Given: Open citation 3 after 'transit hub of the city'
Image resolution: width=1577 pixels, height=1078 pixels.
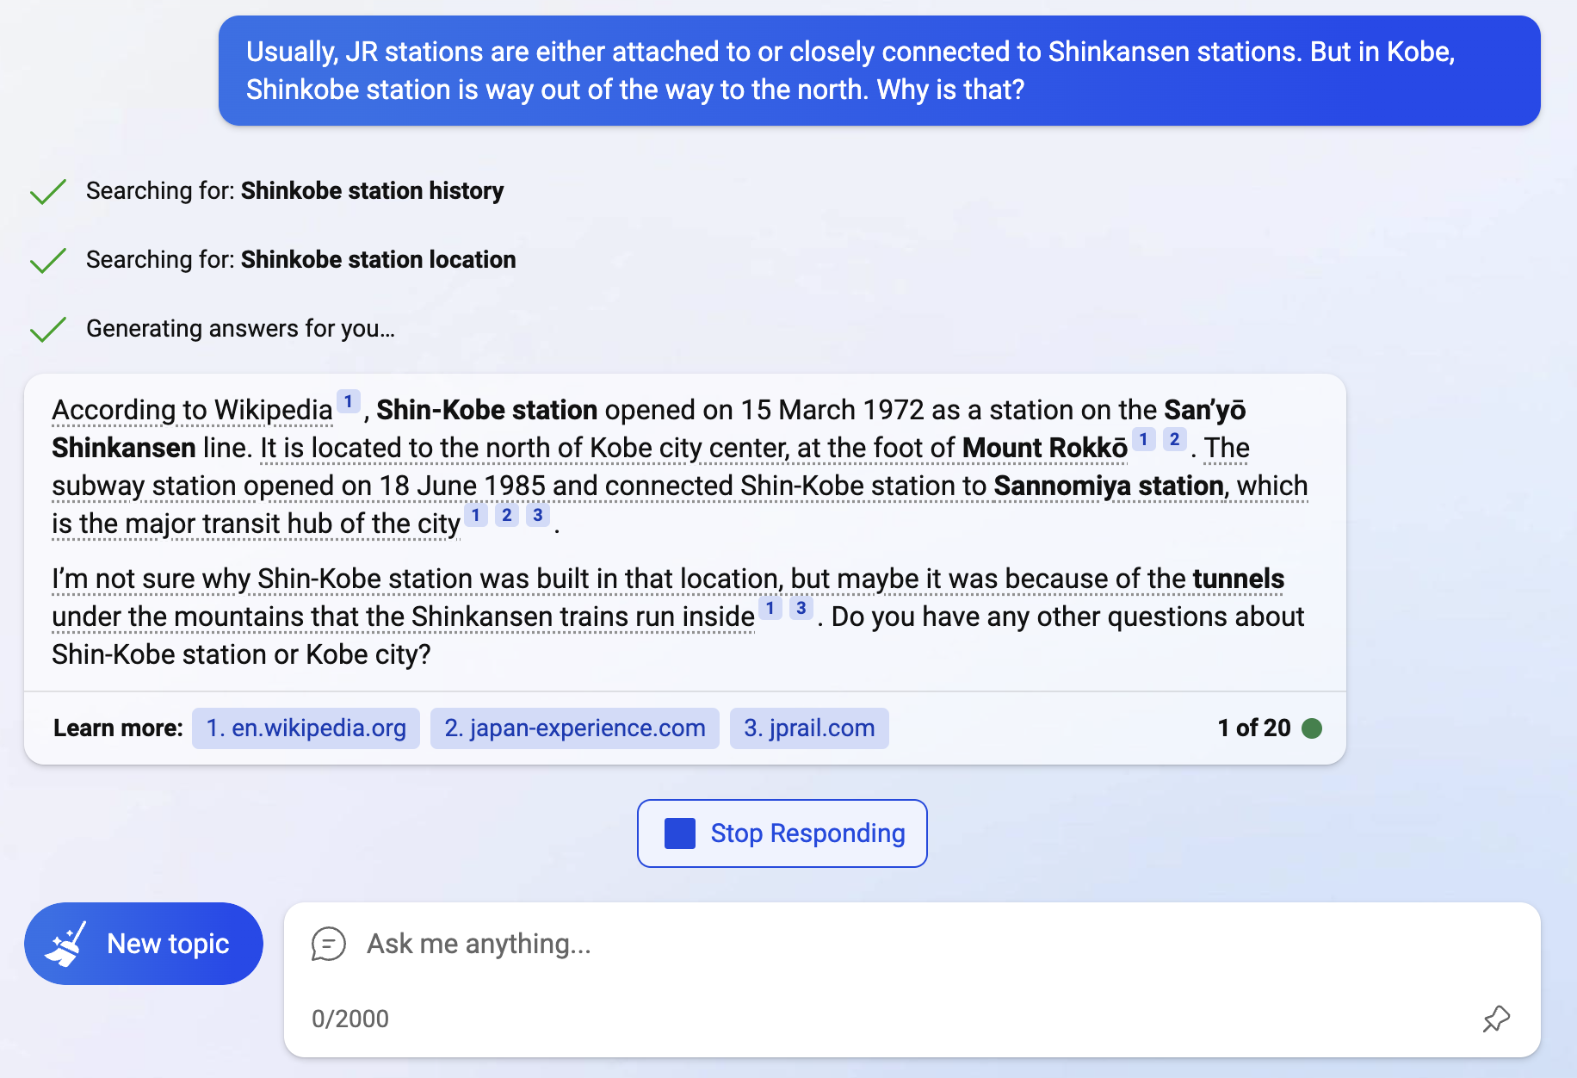Looking at the screenshot, I should point(537,515).
